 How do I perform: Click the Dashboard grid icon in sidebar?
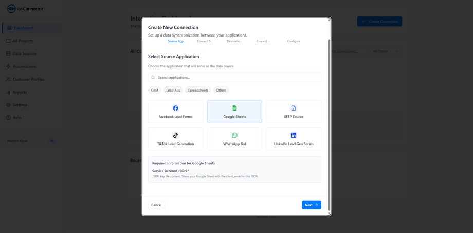pos(9,28)
